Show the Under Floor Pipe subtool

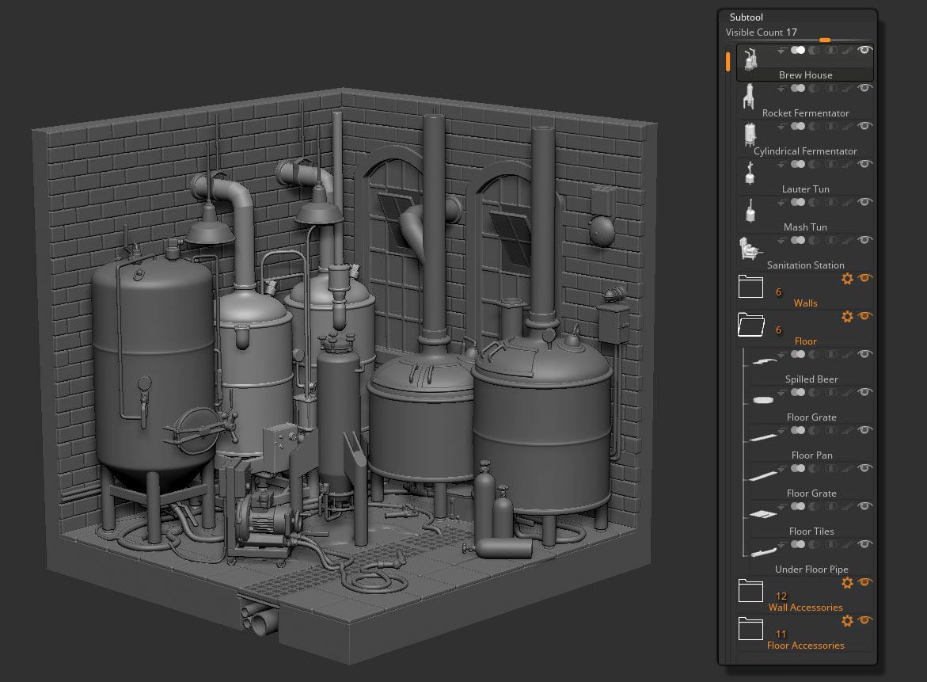pyautogui.click(x=864, y=544)
